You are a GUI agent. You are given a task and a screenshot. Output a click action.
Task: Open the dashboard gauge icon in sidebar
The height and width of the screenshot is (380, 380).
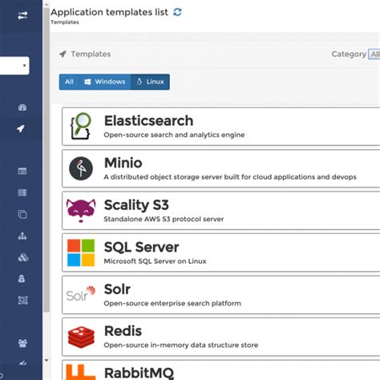tap(22, 107)
